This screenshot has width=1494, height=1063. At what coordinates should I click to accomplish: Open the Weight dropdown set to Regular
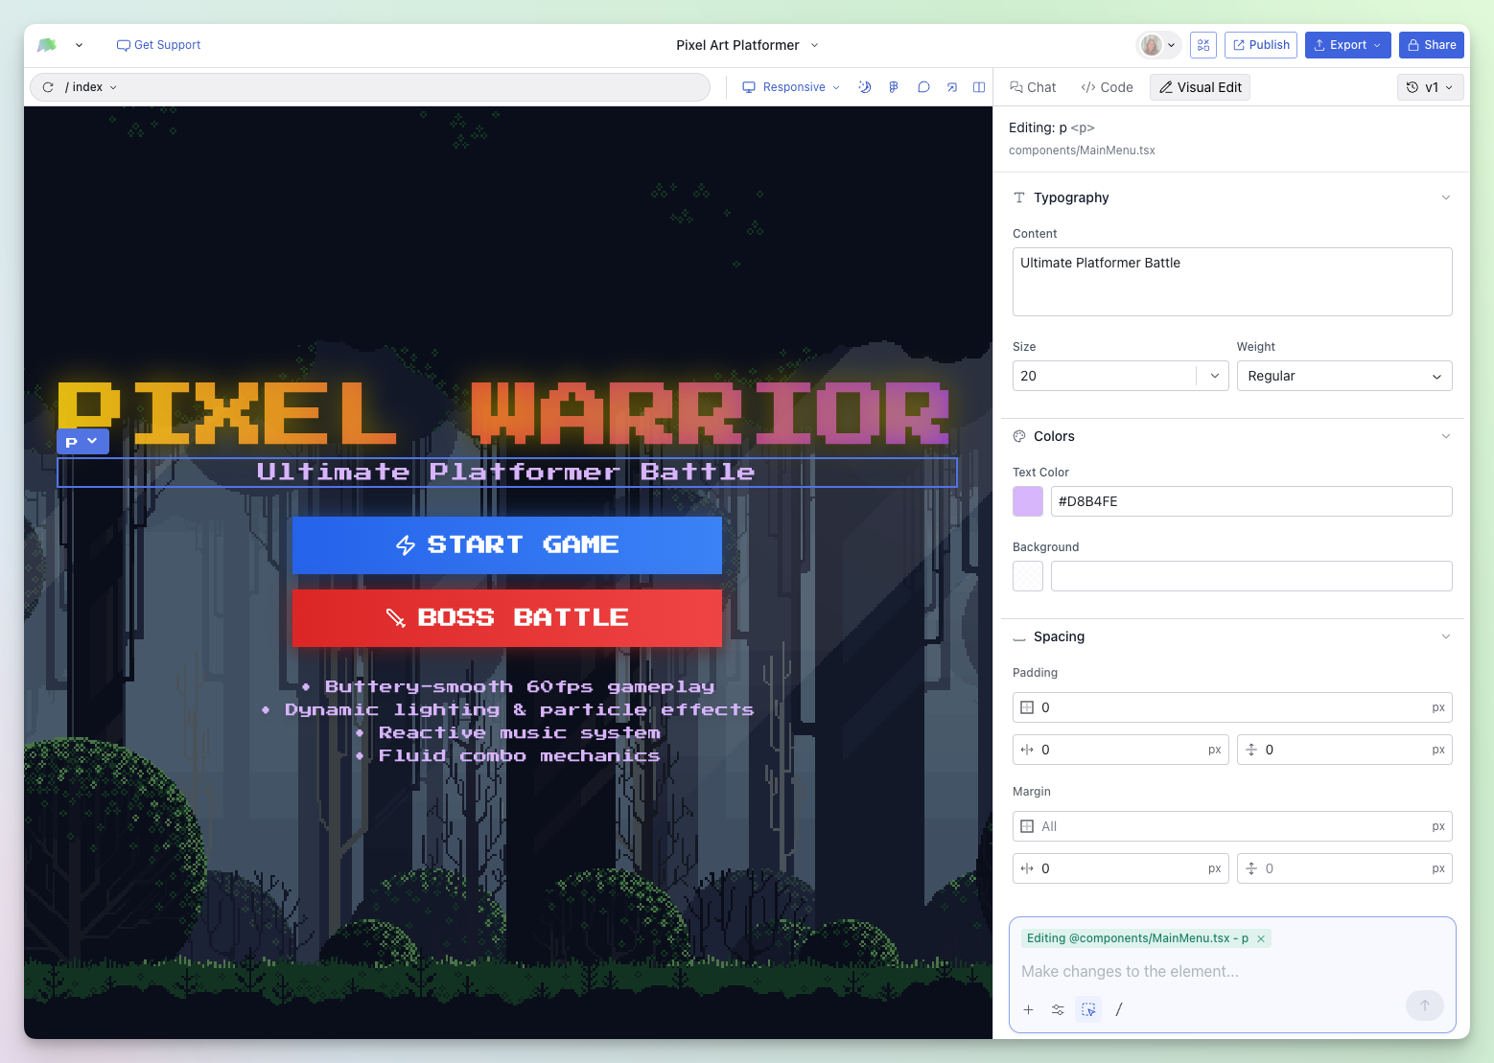click(x=1343, y=376)
